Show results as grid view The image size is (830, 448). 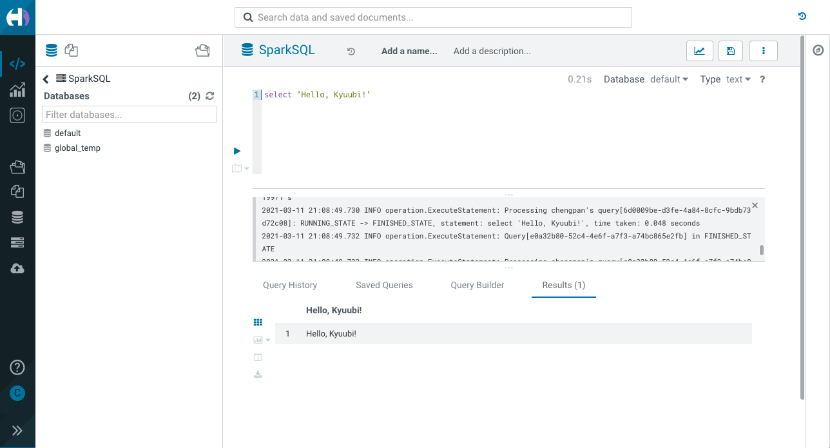[x=258, y=322]
